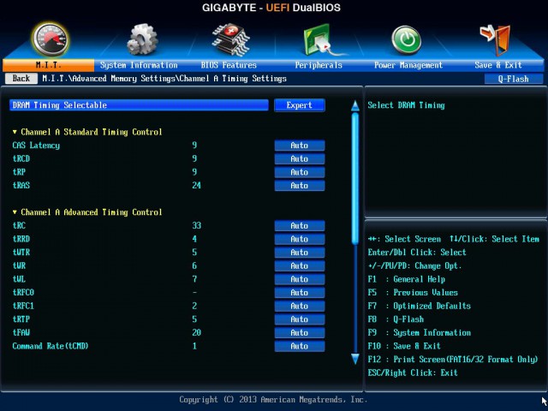Screen dimensions: 548x411
Task: Change the tWR Auto setting
Action: click(x=300, y=266)
